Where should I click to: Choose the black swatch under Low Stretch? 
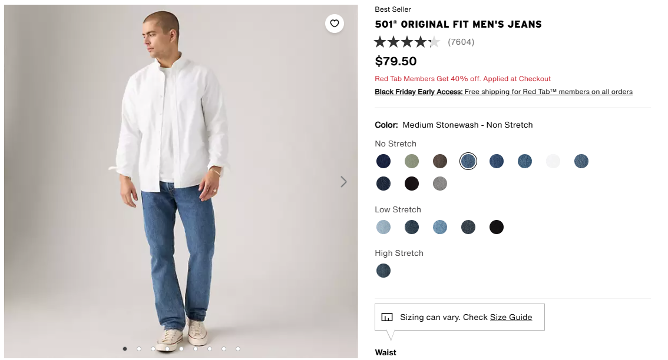click(497, 227)
